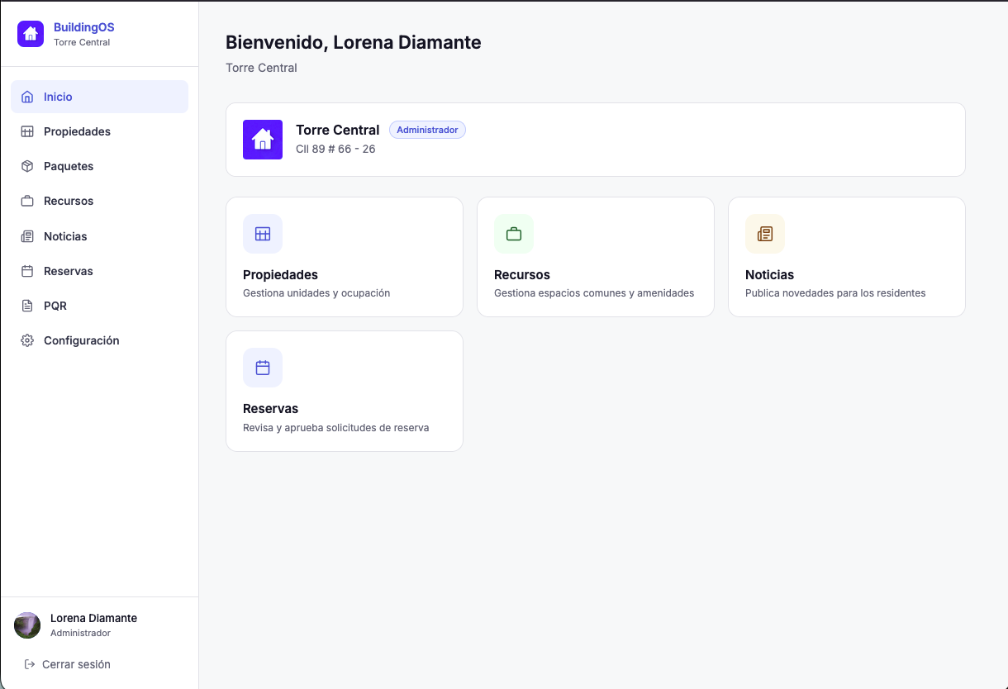Click the Administrador badge
The width and height of the screenshot is (1008, 689).
tap(427, 130)
